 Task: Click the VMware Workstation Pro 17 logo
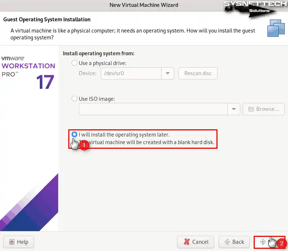(x=28, y=72)
